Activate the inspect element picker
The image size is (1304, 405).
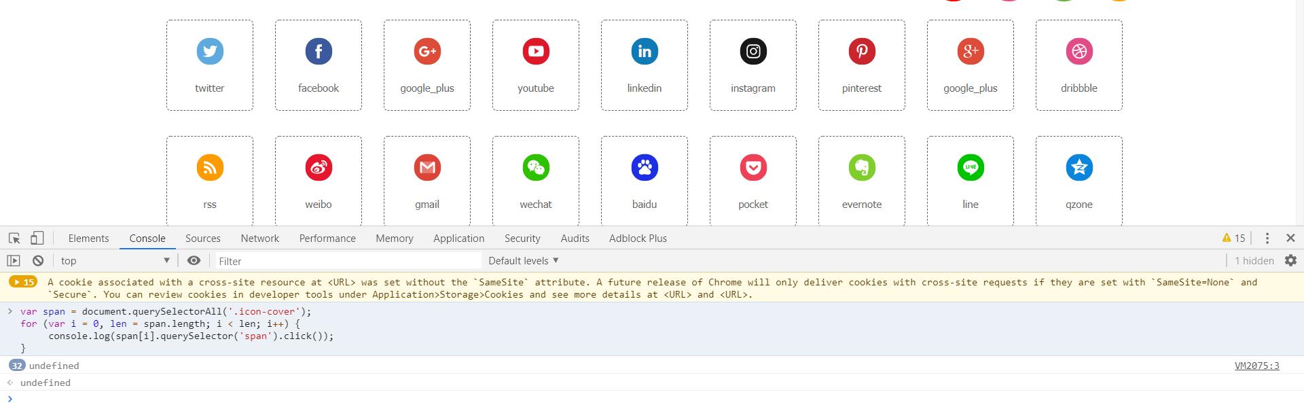point(14,238)
